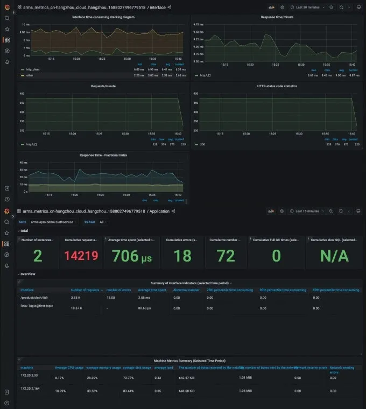The image size is (366, 409).
Task: Open alerting bell icon in Application dashboard sidebar
Action: (x=7, y=265)
